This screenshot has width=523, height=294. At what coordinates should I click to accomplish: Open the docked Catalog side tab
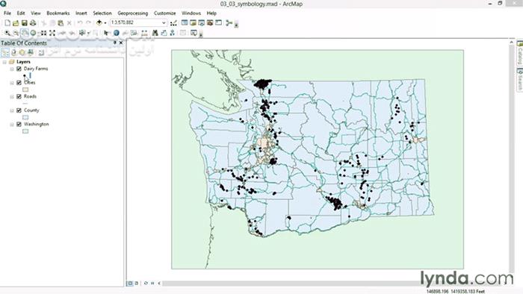tap(520, 53)
